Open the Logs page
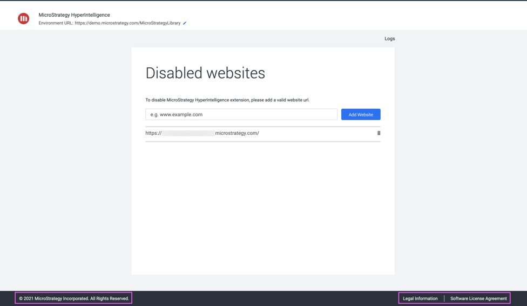 389,39
